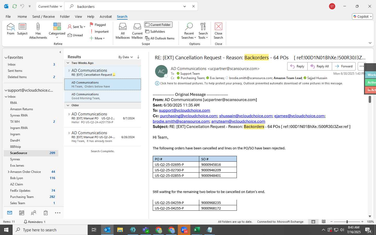Viewport: 376px width, 235px height.
Task: Open Search Tools menu
Action: click(203, 31)
